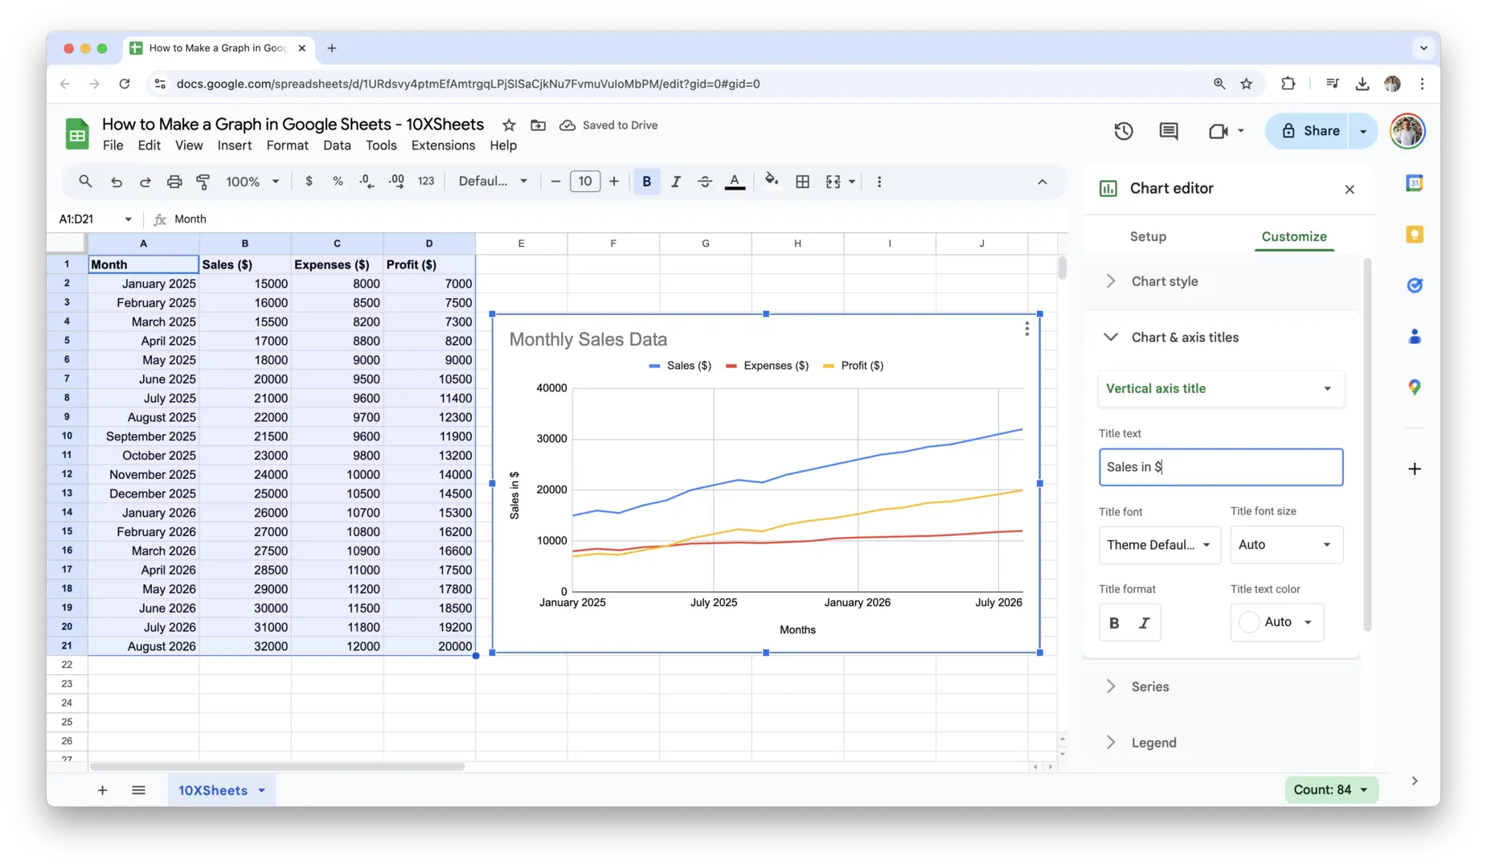Viewport: 1487px width, 868px height.
Task: Open the borders tool in toolbar
Action: [802, 182]
